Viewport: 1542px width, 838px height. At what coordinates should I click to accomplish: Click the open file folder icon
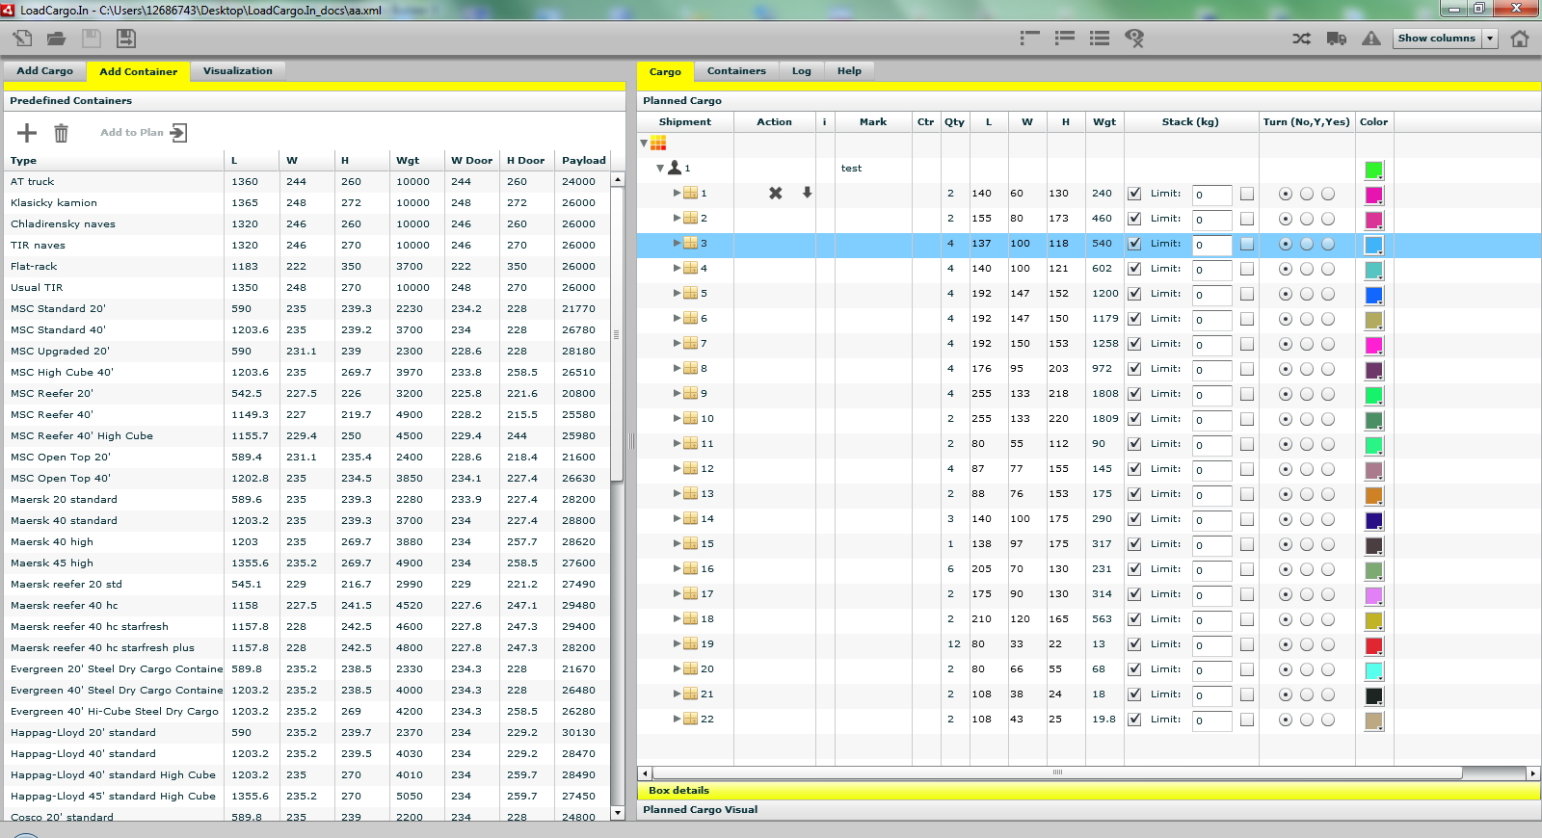point(57,39)
